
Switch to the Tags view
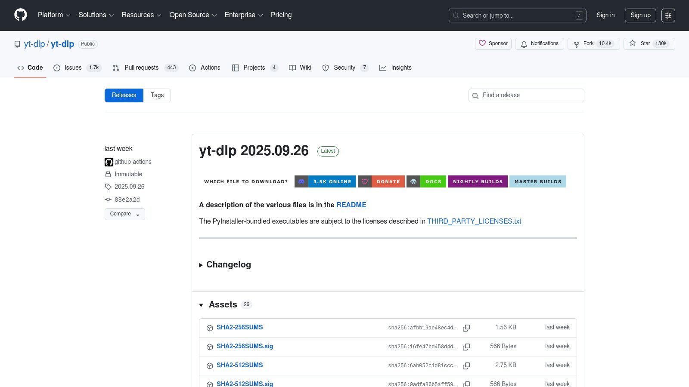[157, 95]
